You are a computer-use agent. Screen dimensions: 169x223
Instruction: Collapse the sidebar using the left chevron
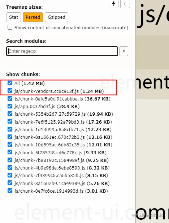(x=125, y=4)
